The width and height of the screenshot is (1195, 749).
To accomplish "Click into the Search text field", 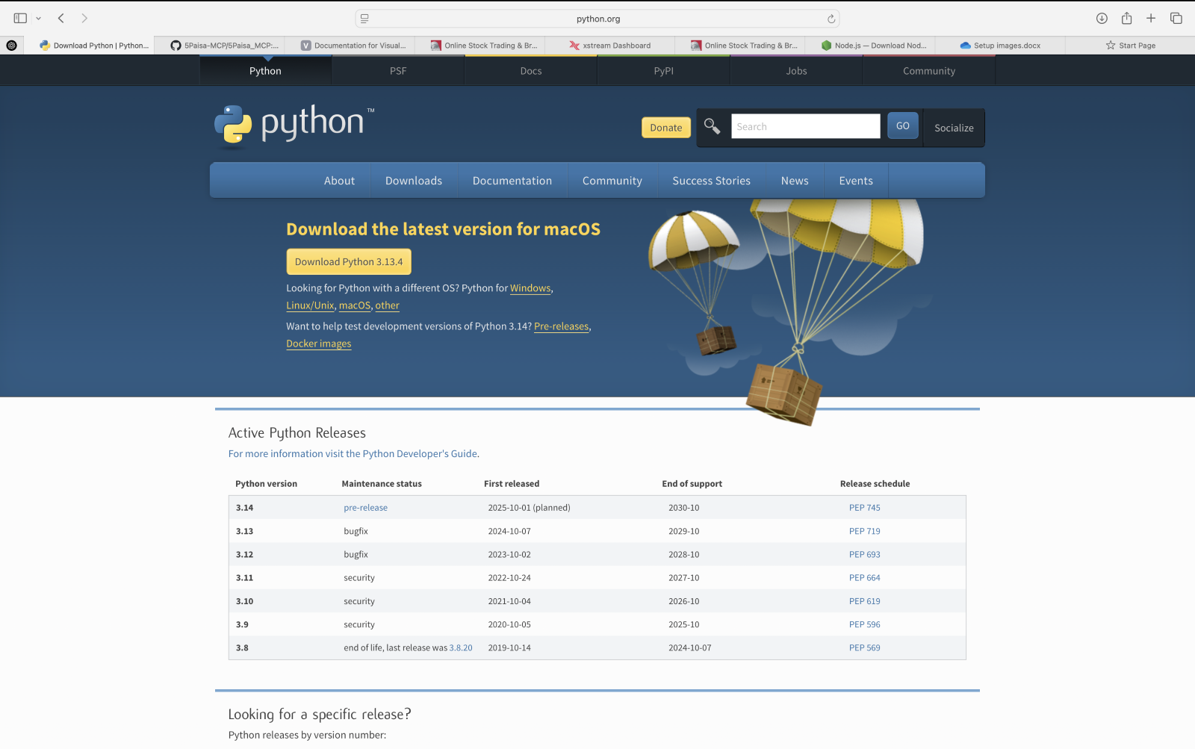I will pyautogui.click(x=805, y=126).
